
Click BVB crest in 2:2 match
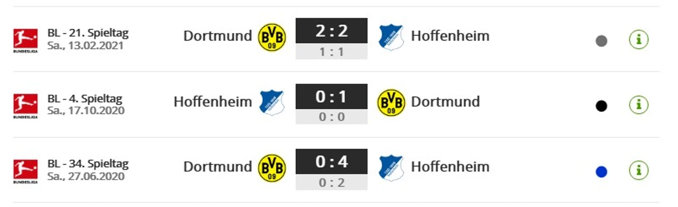pos(272,37)
